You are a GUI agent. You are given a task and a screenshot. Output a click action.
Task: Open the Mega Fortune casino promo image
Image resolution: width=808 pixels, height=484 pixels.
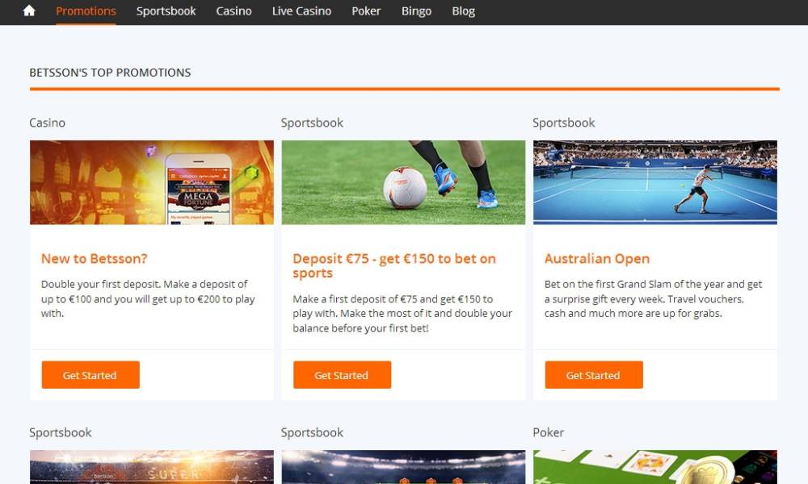click(152, 182)
